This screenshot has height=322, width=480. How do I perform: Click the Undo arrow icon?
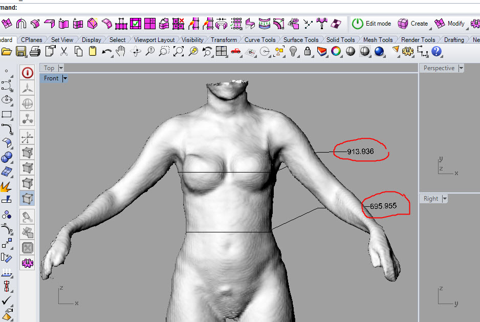107,51
